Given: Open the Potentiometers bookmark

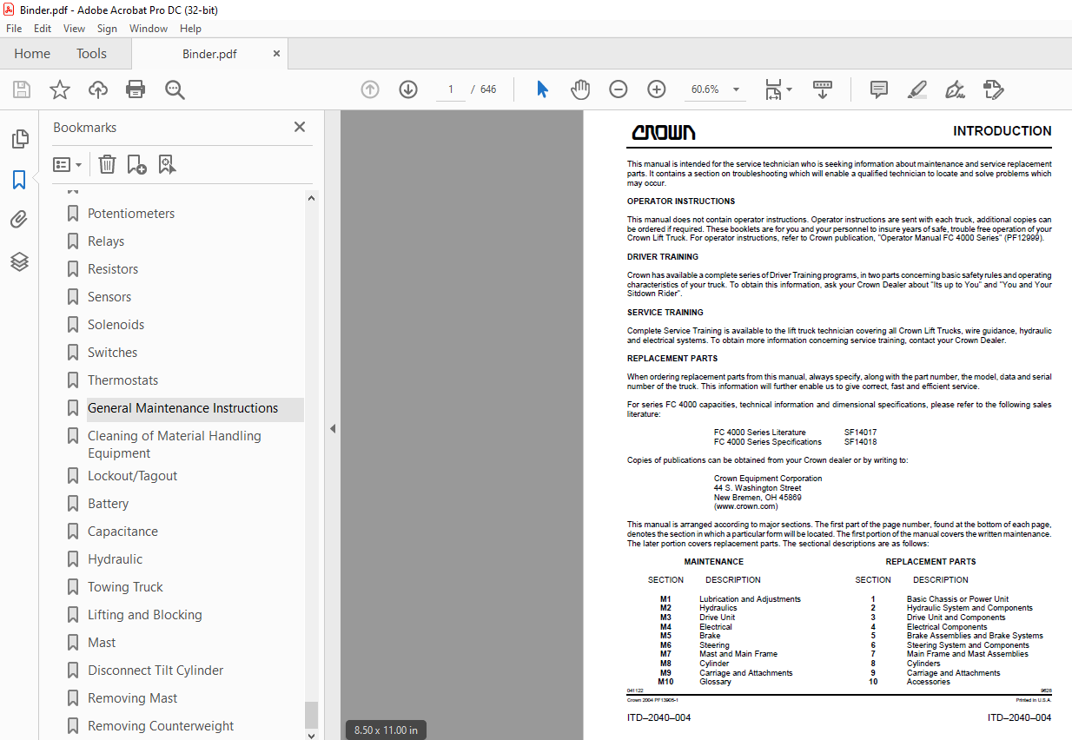Looking at the screenshot, I should coord(131,214).
